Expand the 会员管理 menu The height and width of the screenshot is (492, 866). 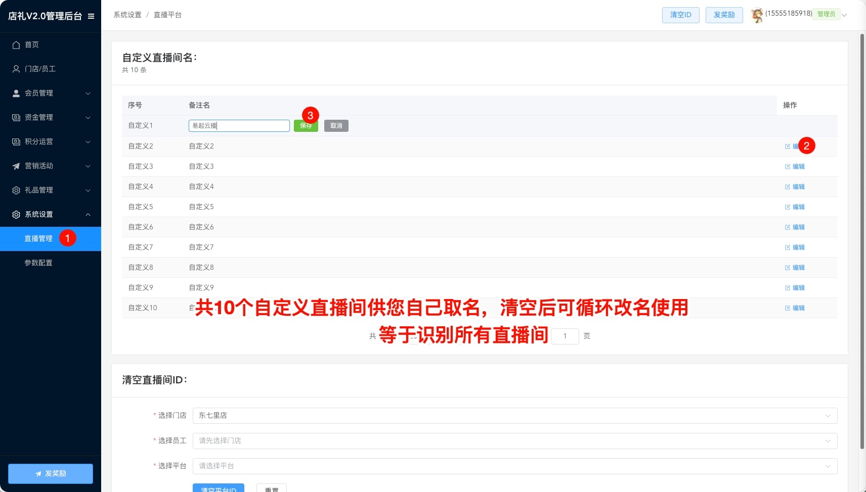pos(51,93)
